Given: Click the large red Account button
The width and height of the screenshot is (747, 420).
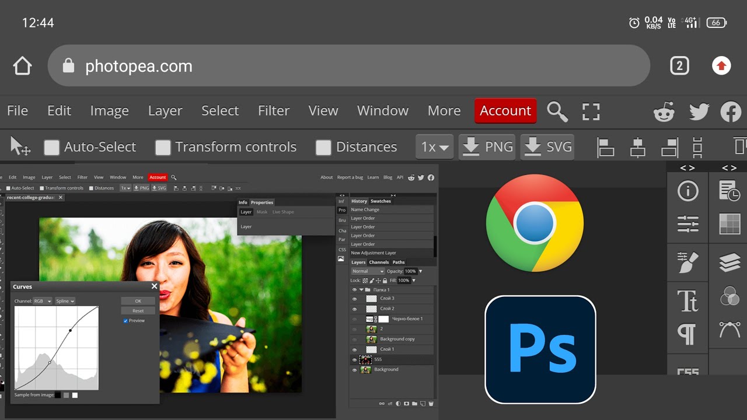Looking at the screenshot, I should [505, 111].
